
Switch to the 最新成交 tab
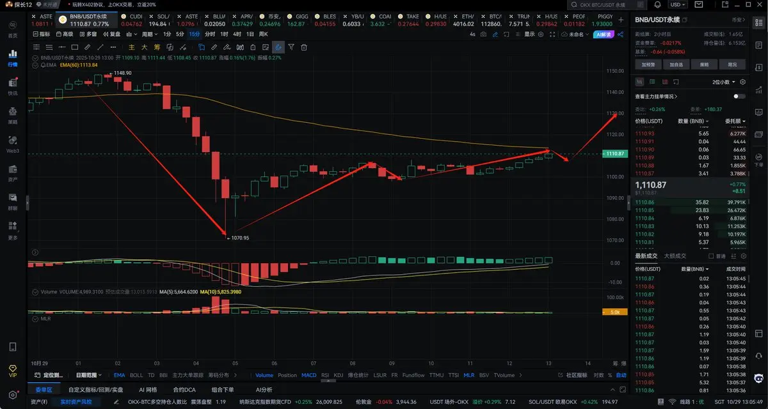point(646,256)
